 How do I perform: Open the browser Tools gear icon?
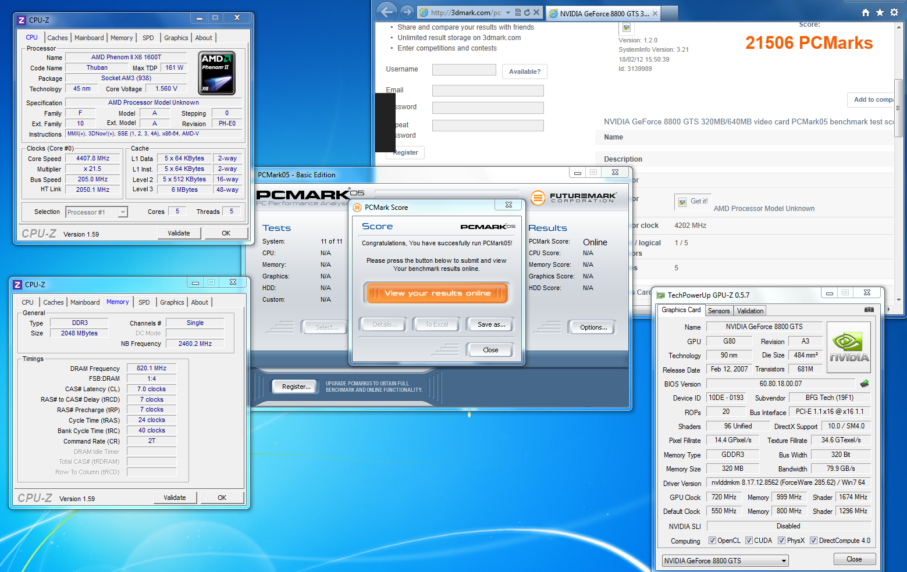894,12
